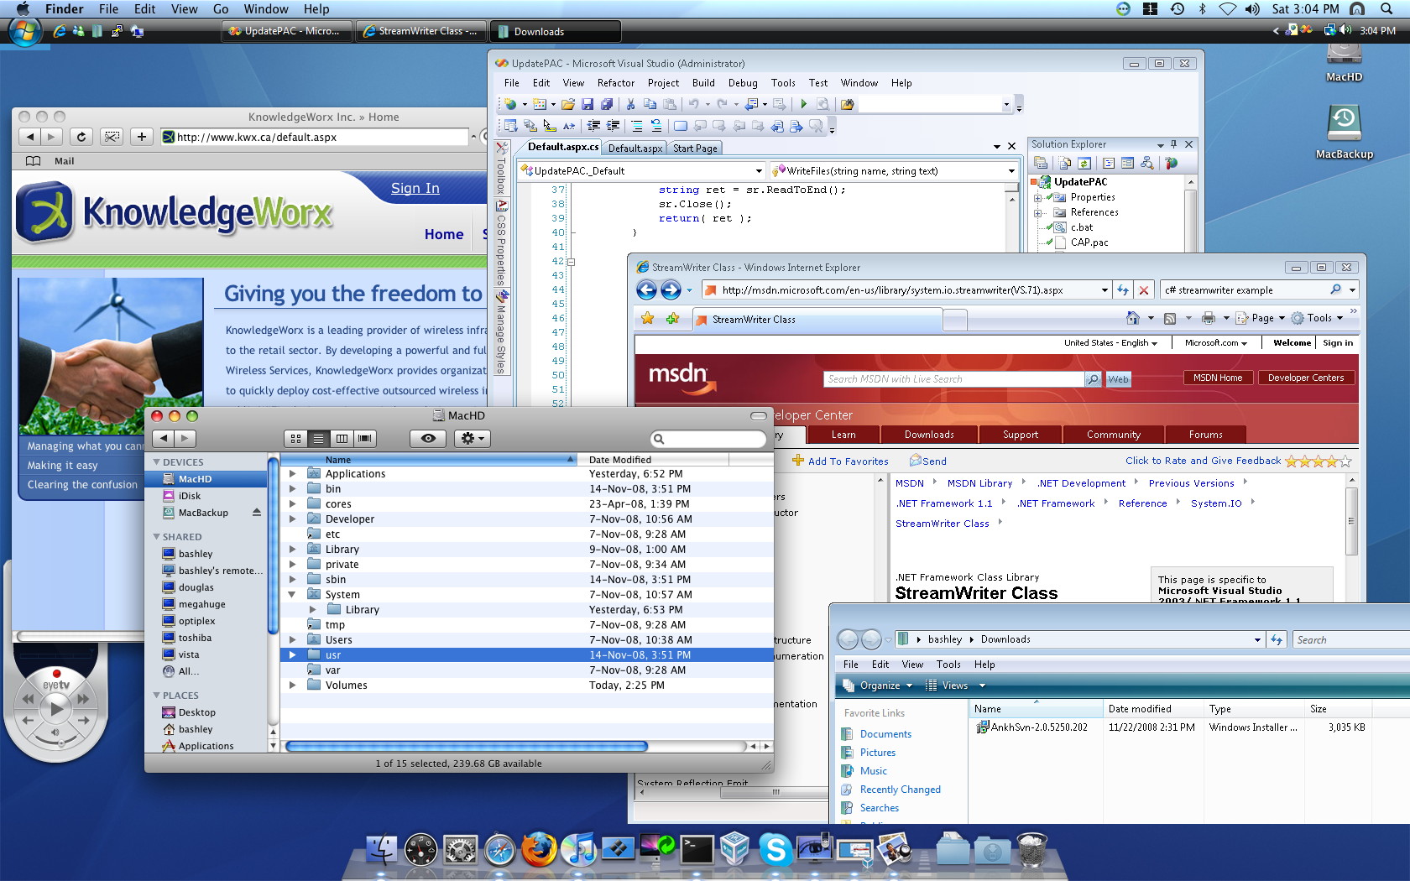Viewport: 1410px width, 881px height.
Task: Open WriteFiles member dropdown
Action: 1011,171
